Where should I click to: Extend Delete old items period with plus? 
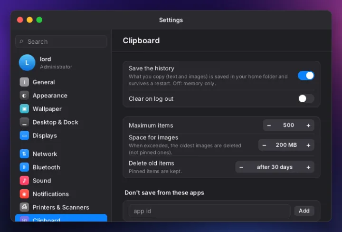308,167
